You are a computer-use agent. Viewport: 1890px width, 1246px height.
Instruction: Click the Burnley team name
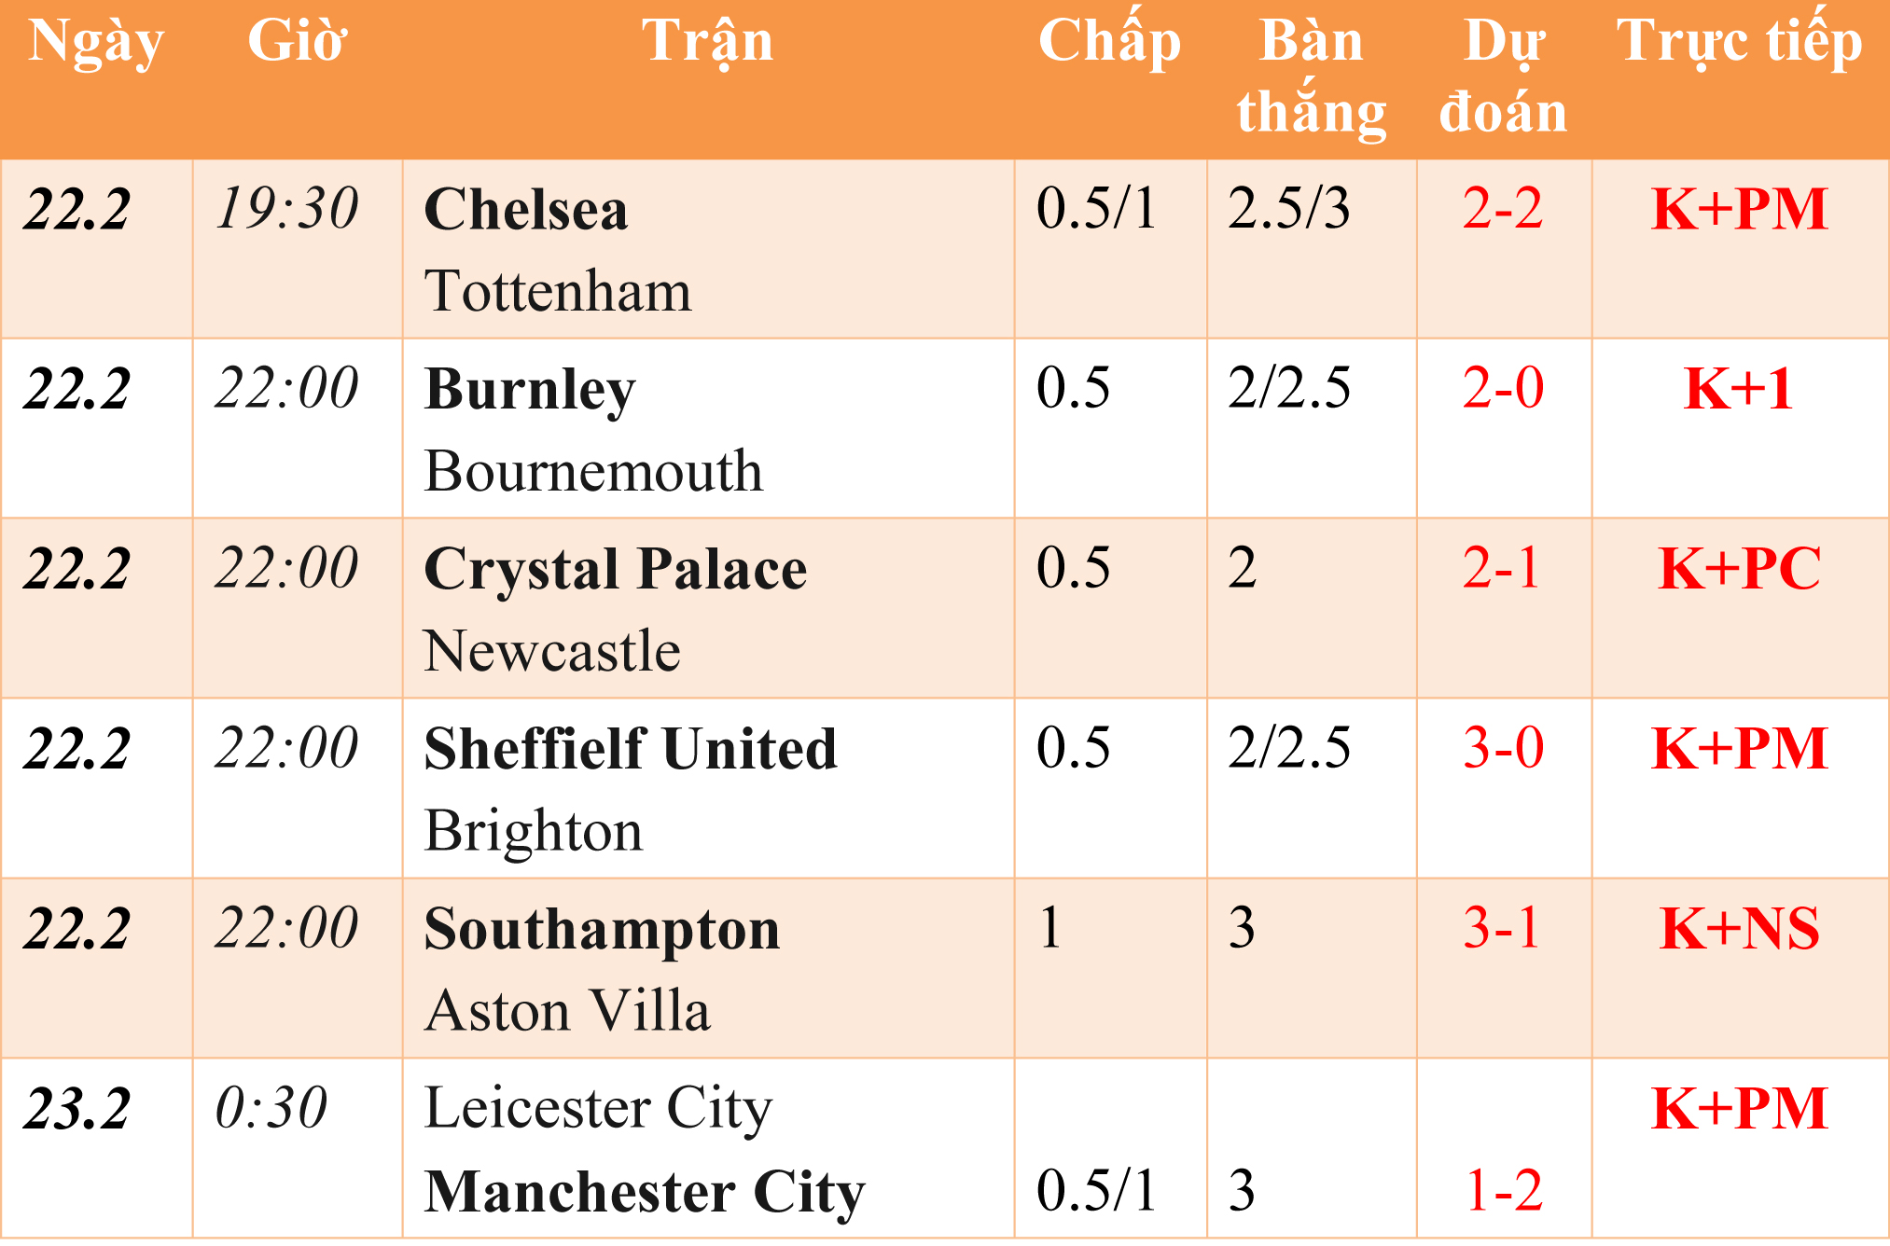tap(530, 391)
